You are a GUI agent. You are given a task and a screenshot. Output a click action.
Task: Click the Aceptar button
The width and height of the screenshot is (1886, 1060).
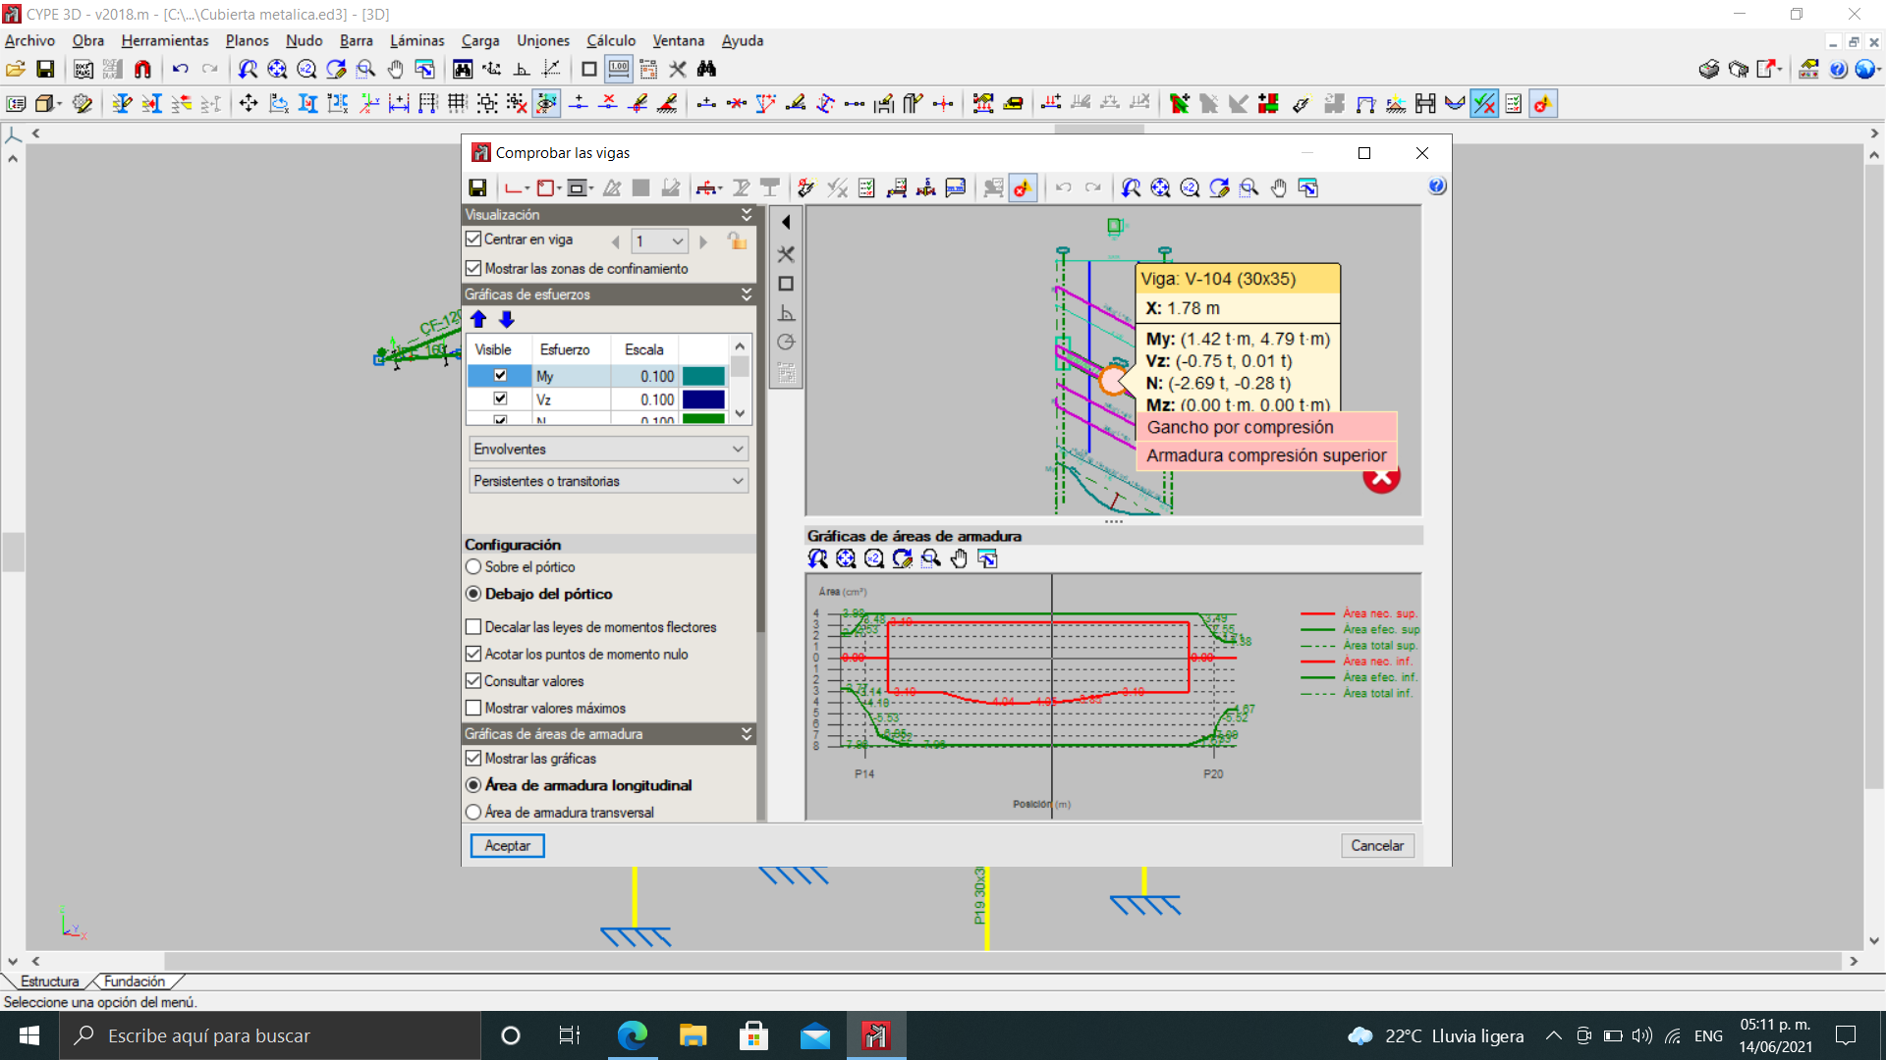coord(507,846)
